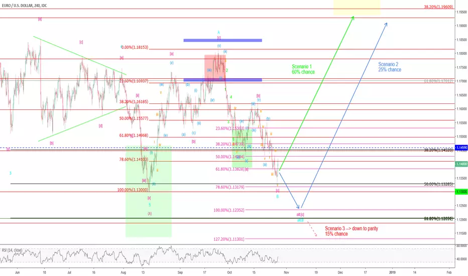This screenshot has width=468, height=276.
Task: Click 1.12000 on the price axis
Action: [462, 220]
